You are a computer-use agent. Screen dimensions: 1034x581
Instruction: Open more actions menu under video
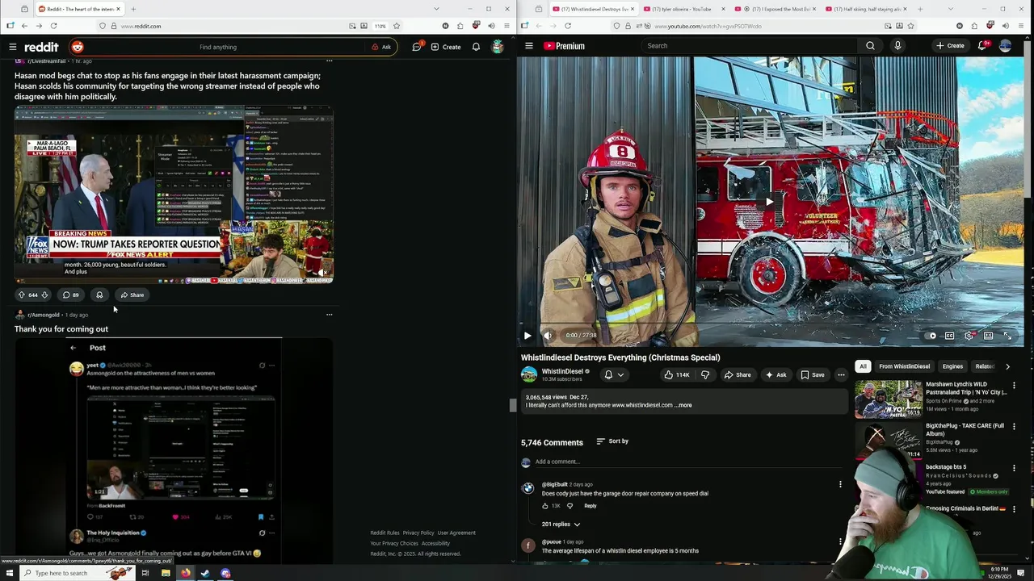[841, 374]
